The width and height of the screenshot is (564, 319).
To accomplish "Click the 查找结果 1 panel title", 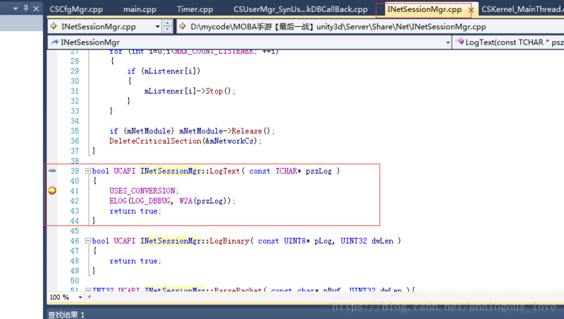I will coord(66,315).
